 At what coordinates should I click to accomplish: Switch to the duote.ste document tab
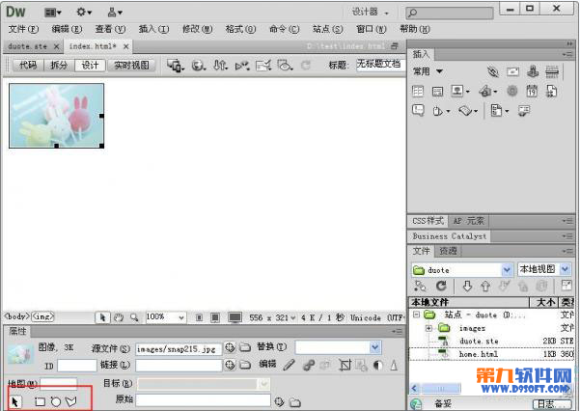coord(27,45)
